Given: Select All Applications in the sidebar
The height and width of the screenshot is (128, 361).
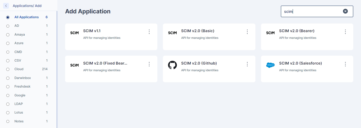Looking at the screenshot, I should (x=8, y=17).
